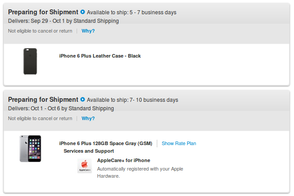Click blue arrow icon beside leather case shipment status
The image size is (294, 196).
(82, 12)
